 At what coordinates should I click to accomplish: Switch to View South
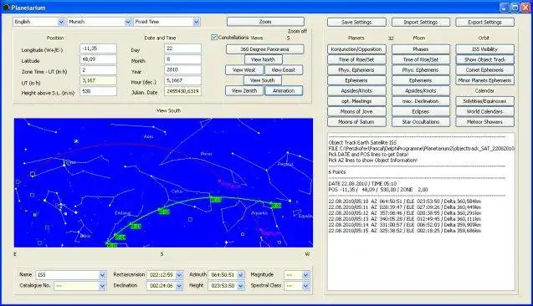[263, 80]
